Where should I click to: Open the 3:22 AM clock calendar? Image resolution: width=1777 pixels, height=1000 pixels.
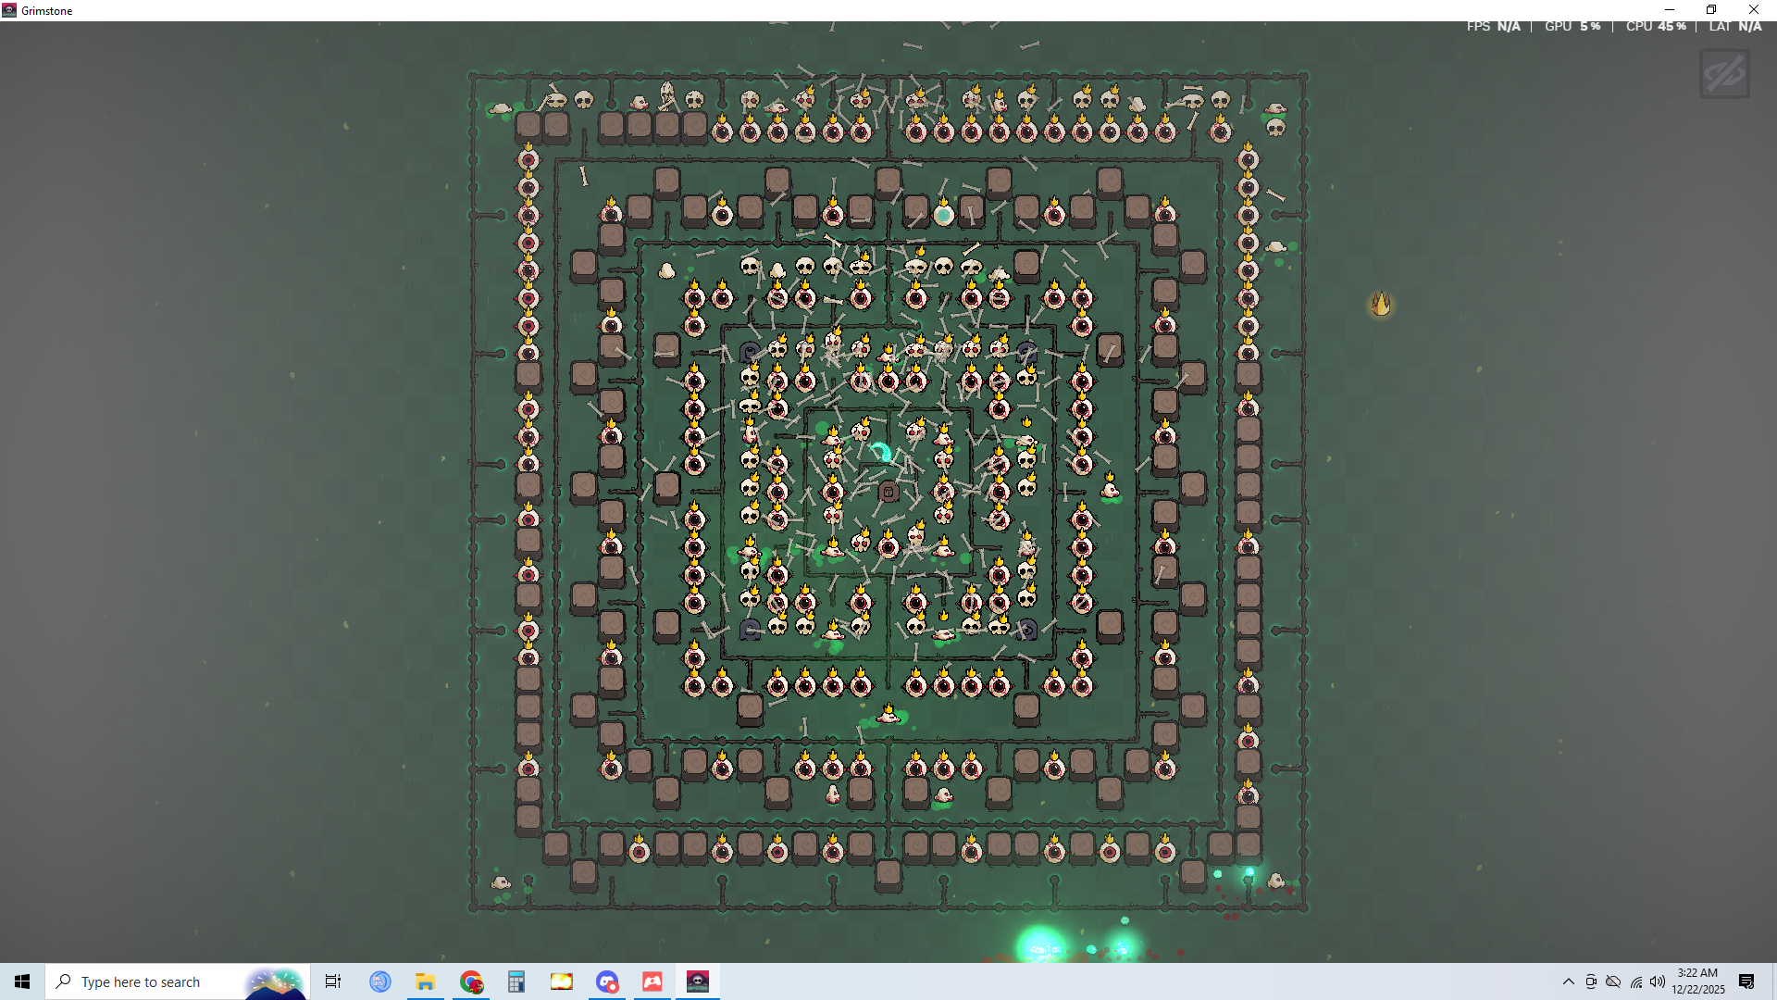point(1697,981)
